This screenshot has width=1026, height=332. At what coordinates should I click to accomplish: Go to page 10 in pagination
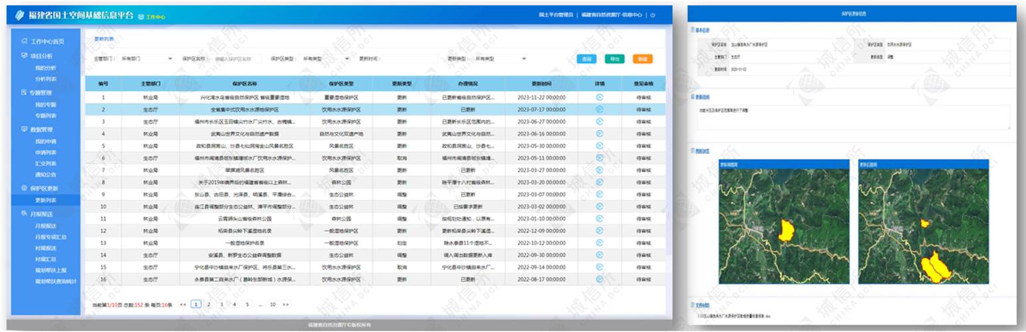(273, 304)
